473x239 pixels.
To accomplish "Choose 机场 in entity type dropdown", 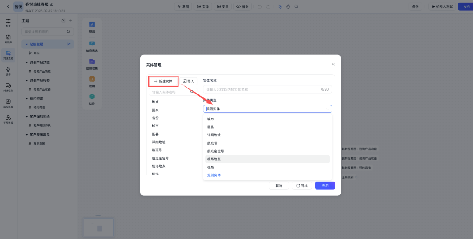I will pos(267,167).
